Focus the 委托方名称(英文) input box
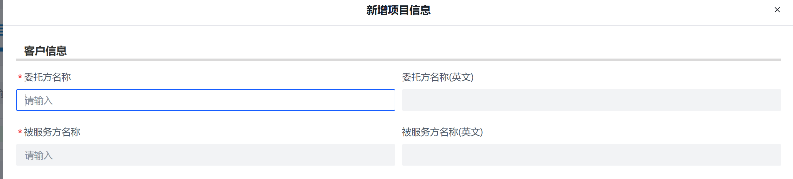Image resolution: width=793 pixels, height=179 pixels. click(591, 100)
